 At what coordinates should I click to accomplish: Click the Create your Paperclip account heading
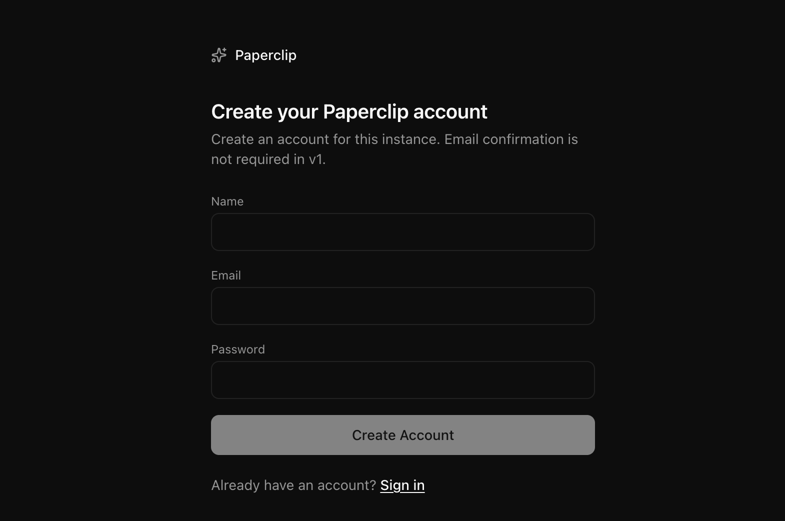(x=349, y=111)
